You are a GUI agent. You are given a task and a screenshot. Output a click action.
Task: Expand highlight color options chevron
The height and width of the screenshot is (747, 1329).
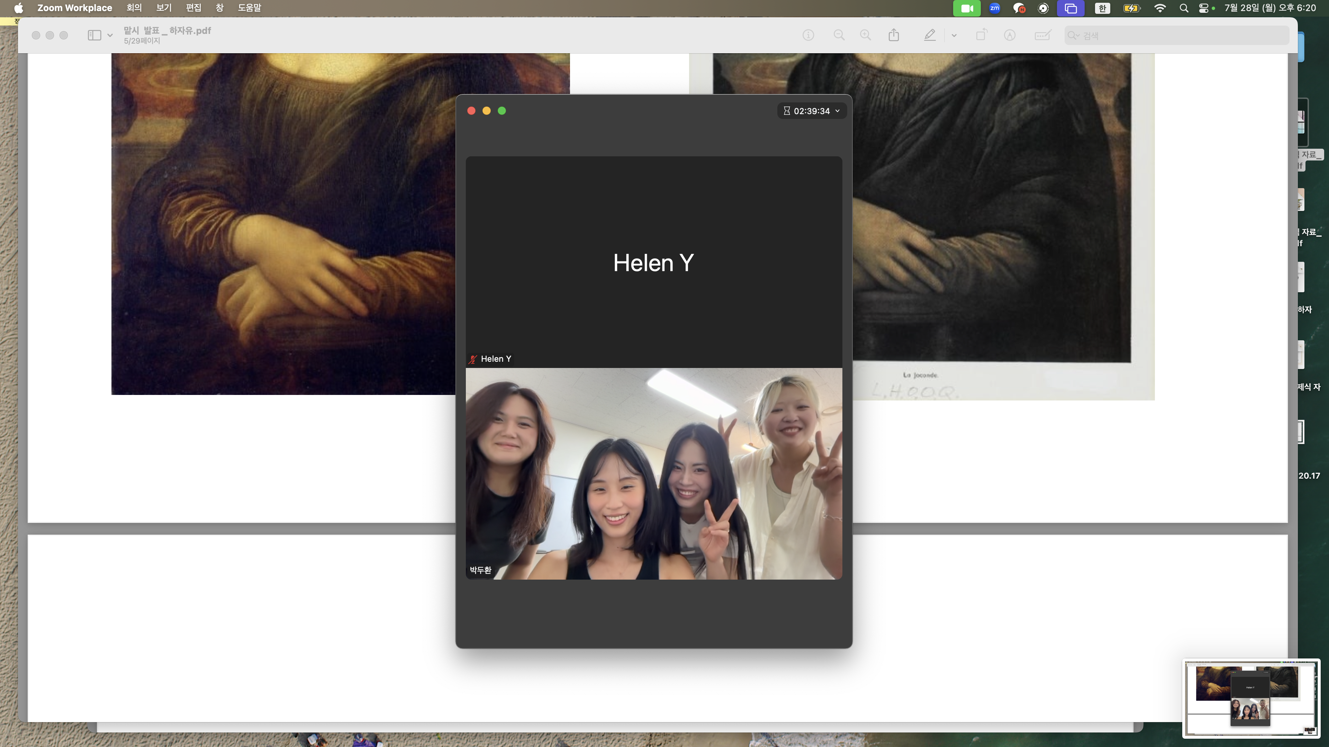point(954,36)
